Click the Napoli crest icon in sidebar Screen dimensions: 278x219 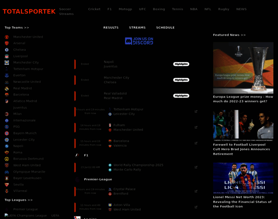[x=7, y=146]
